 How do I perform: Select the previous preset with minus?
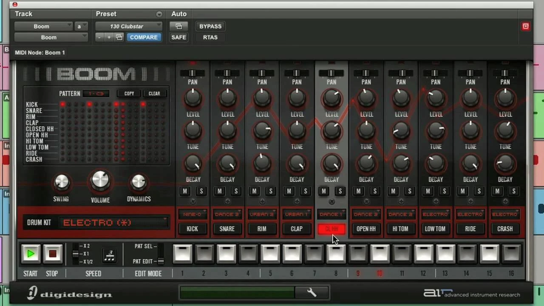point(99,37)
